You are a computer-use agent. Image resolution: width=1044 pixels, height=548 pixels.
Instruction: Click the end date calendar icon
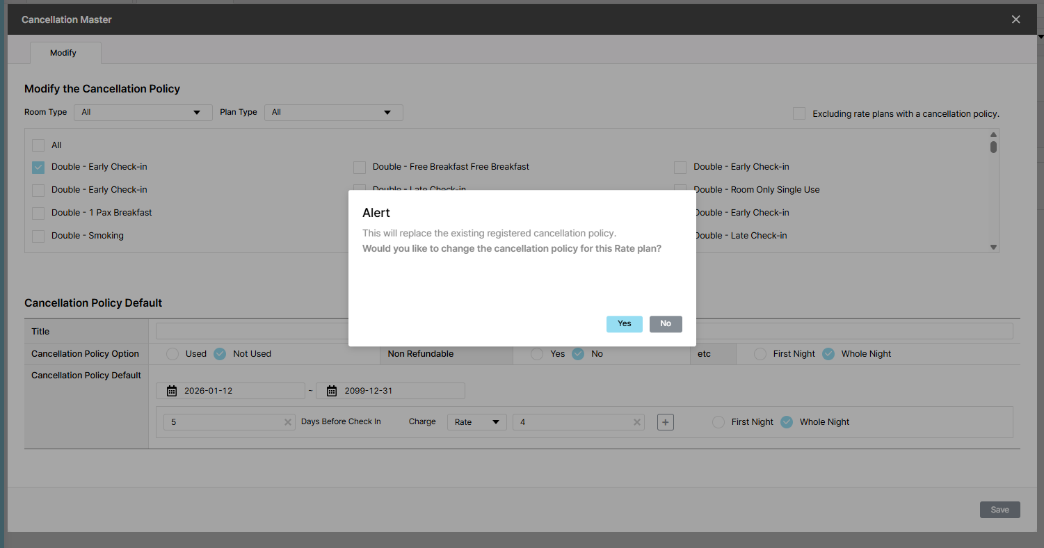(332, 391)
